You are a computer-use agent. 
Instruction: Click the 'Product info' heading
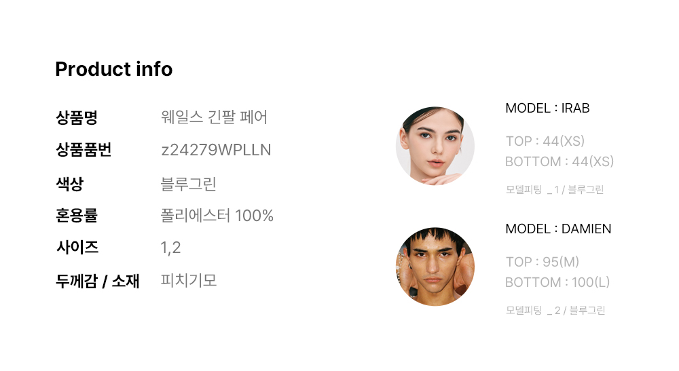[113, 69]
